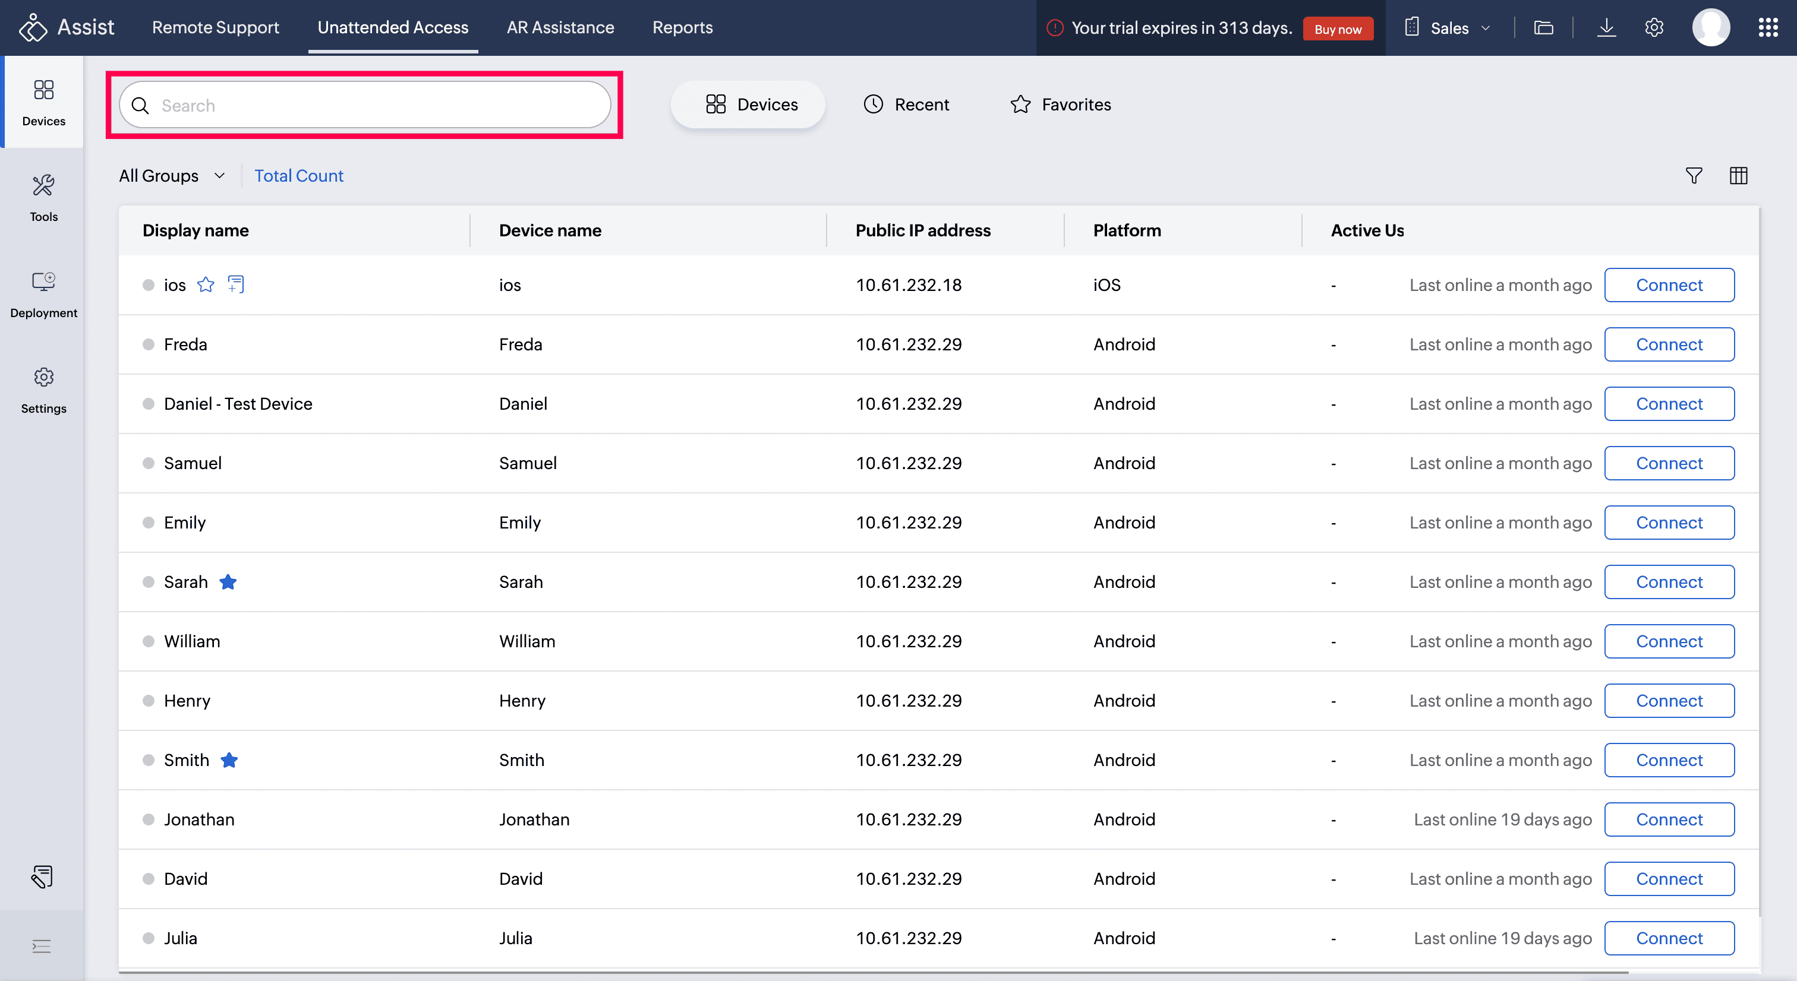1797x981 pixels.
Task: Click the download icon in header
Action: click(x=1606, y=28)
